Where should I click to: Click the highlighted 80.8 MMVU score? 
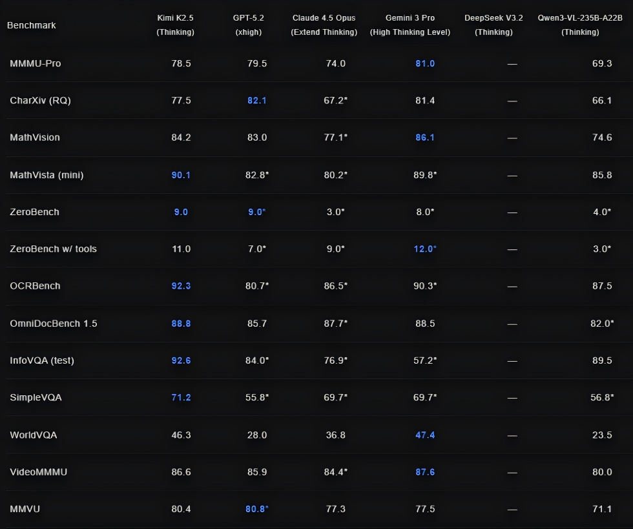257,509
